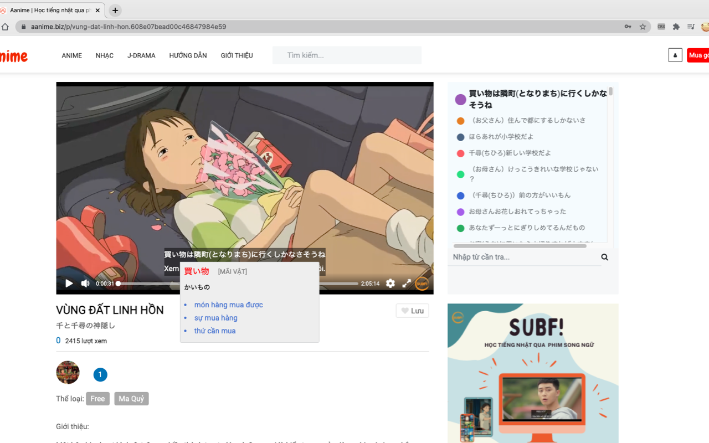The image size is (709, 443).
Task: Open the definition 'món hàng mua được'
Action: click(228, 305)
